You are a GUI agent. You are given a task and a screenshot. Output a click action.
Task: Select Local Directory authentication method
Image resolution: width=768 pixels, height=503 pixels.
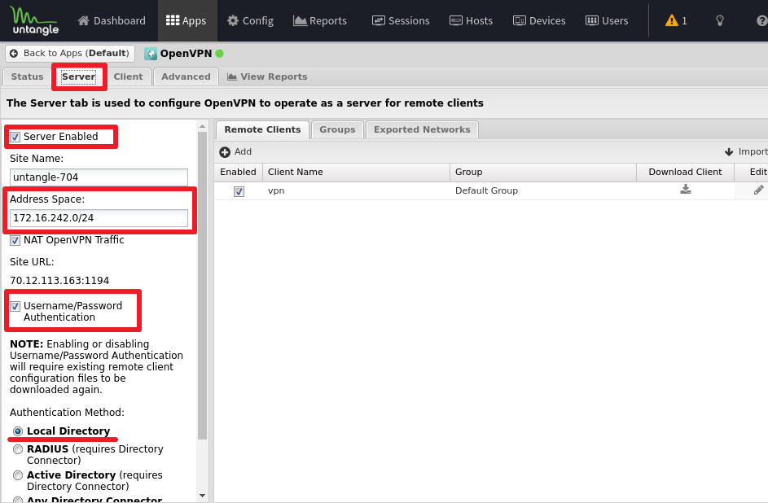(x=18, y=431)
